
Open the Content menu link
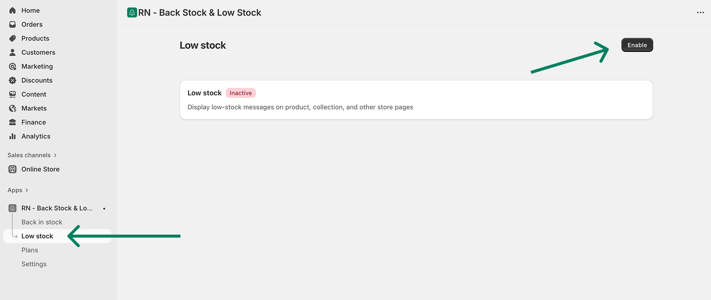(34, 94)
